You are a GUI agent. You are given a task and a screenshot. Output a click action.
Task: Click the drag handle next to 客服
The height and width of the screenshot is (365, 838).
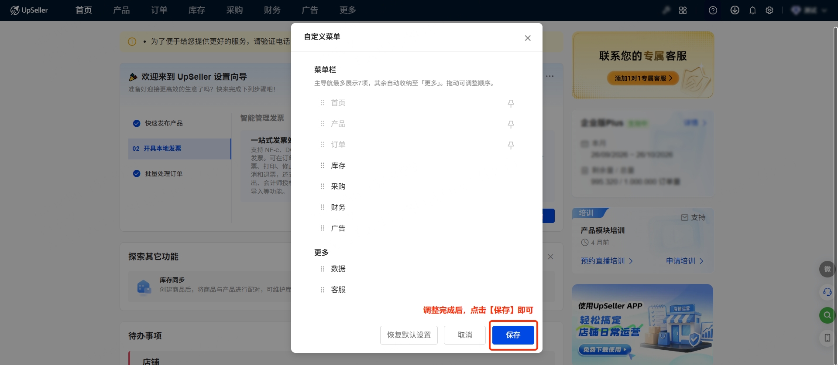(x=323, y=290)
